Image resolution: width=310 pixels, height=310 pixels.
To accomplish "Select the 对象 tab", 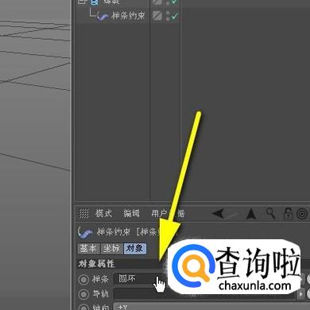I will (135, 249).
